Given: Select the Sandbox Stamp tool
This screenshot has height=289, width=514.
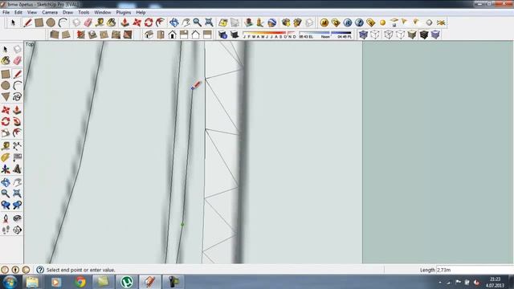Looking at the screenshot, I should [92, 35].
